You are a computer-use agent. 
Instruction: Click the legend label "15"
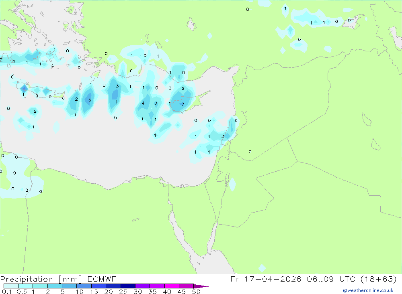click(94, 292)
